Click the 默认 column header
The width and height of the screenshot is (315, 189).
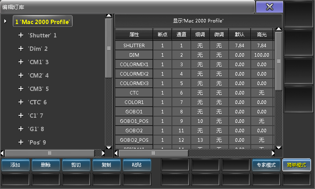[240, 35]
